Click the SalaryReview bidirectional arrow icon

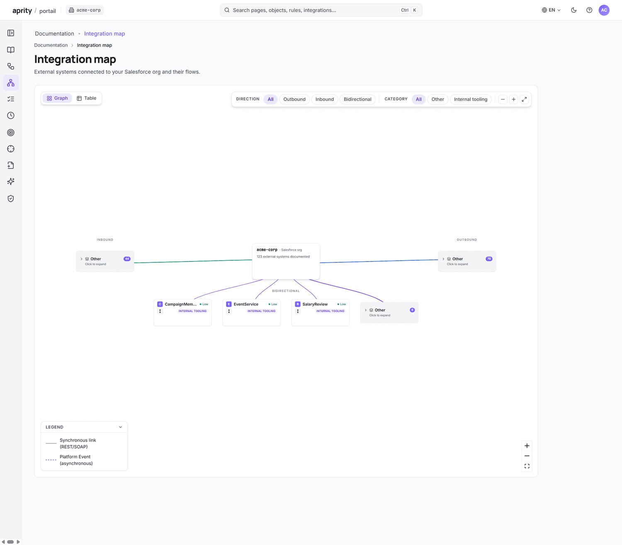[298, 311]
